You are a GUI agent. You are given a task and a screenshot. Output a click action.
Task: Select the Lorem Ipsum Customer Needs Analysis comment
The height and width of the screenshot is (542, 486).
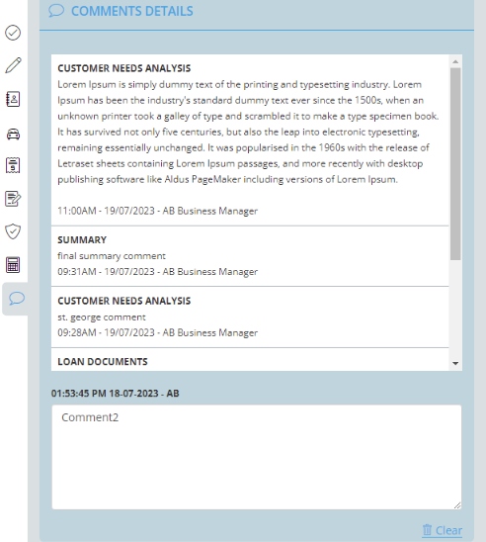[250, 140]
